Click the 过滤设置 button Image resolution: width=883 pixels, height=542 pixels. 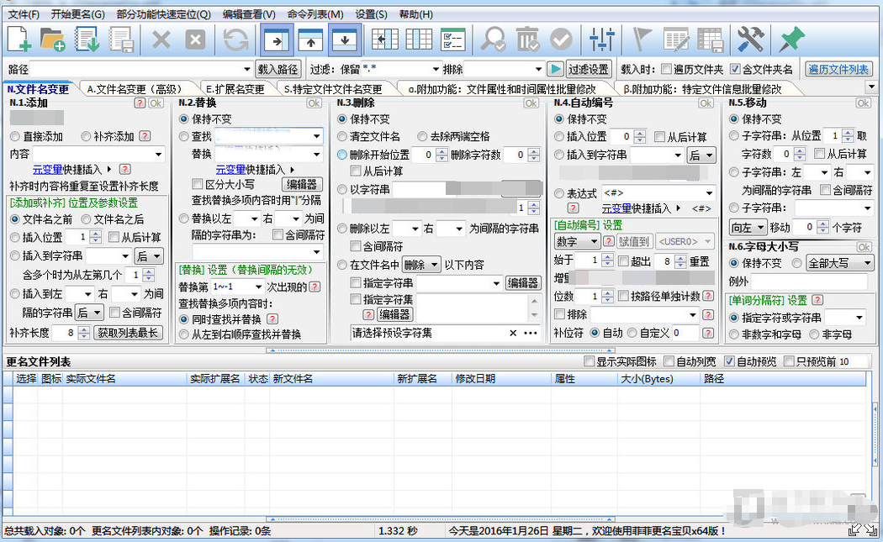coord(589,69)
